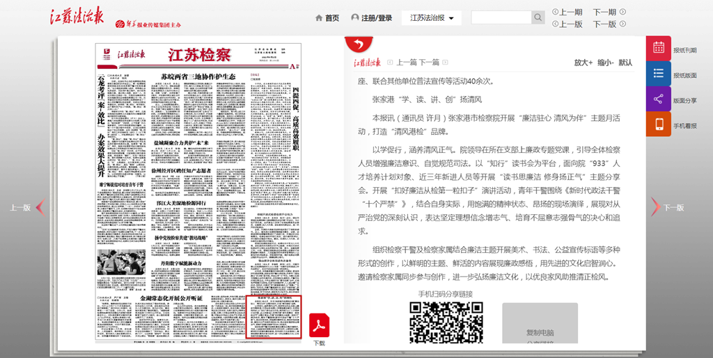Open 注册/登录 sign-in link
713x358 pixels.
tap(372, 18)
